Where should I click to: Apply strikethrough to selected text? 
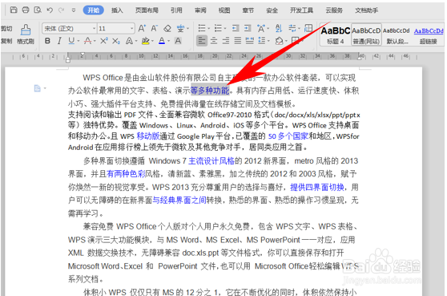click(88, 41)
